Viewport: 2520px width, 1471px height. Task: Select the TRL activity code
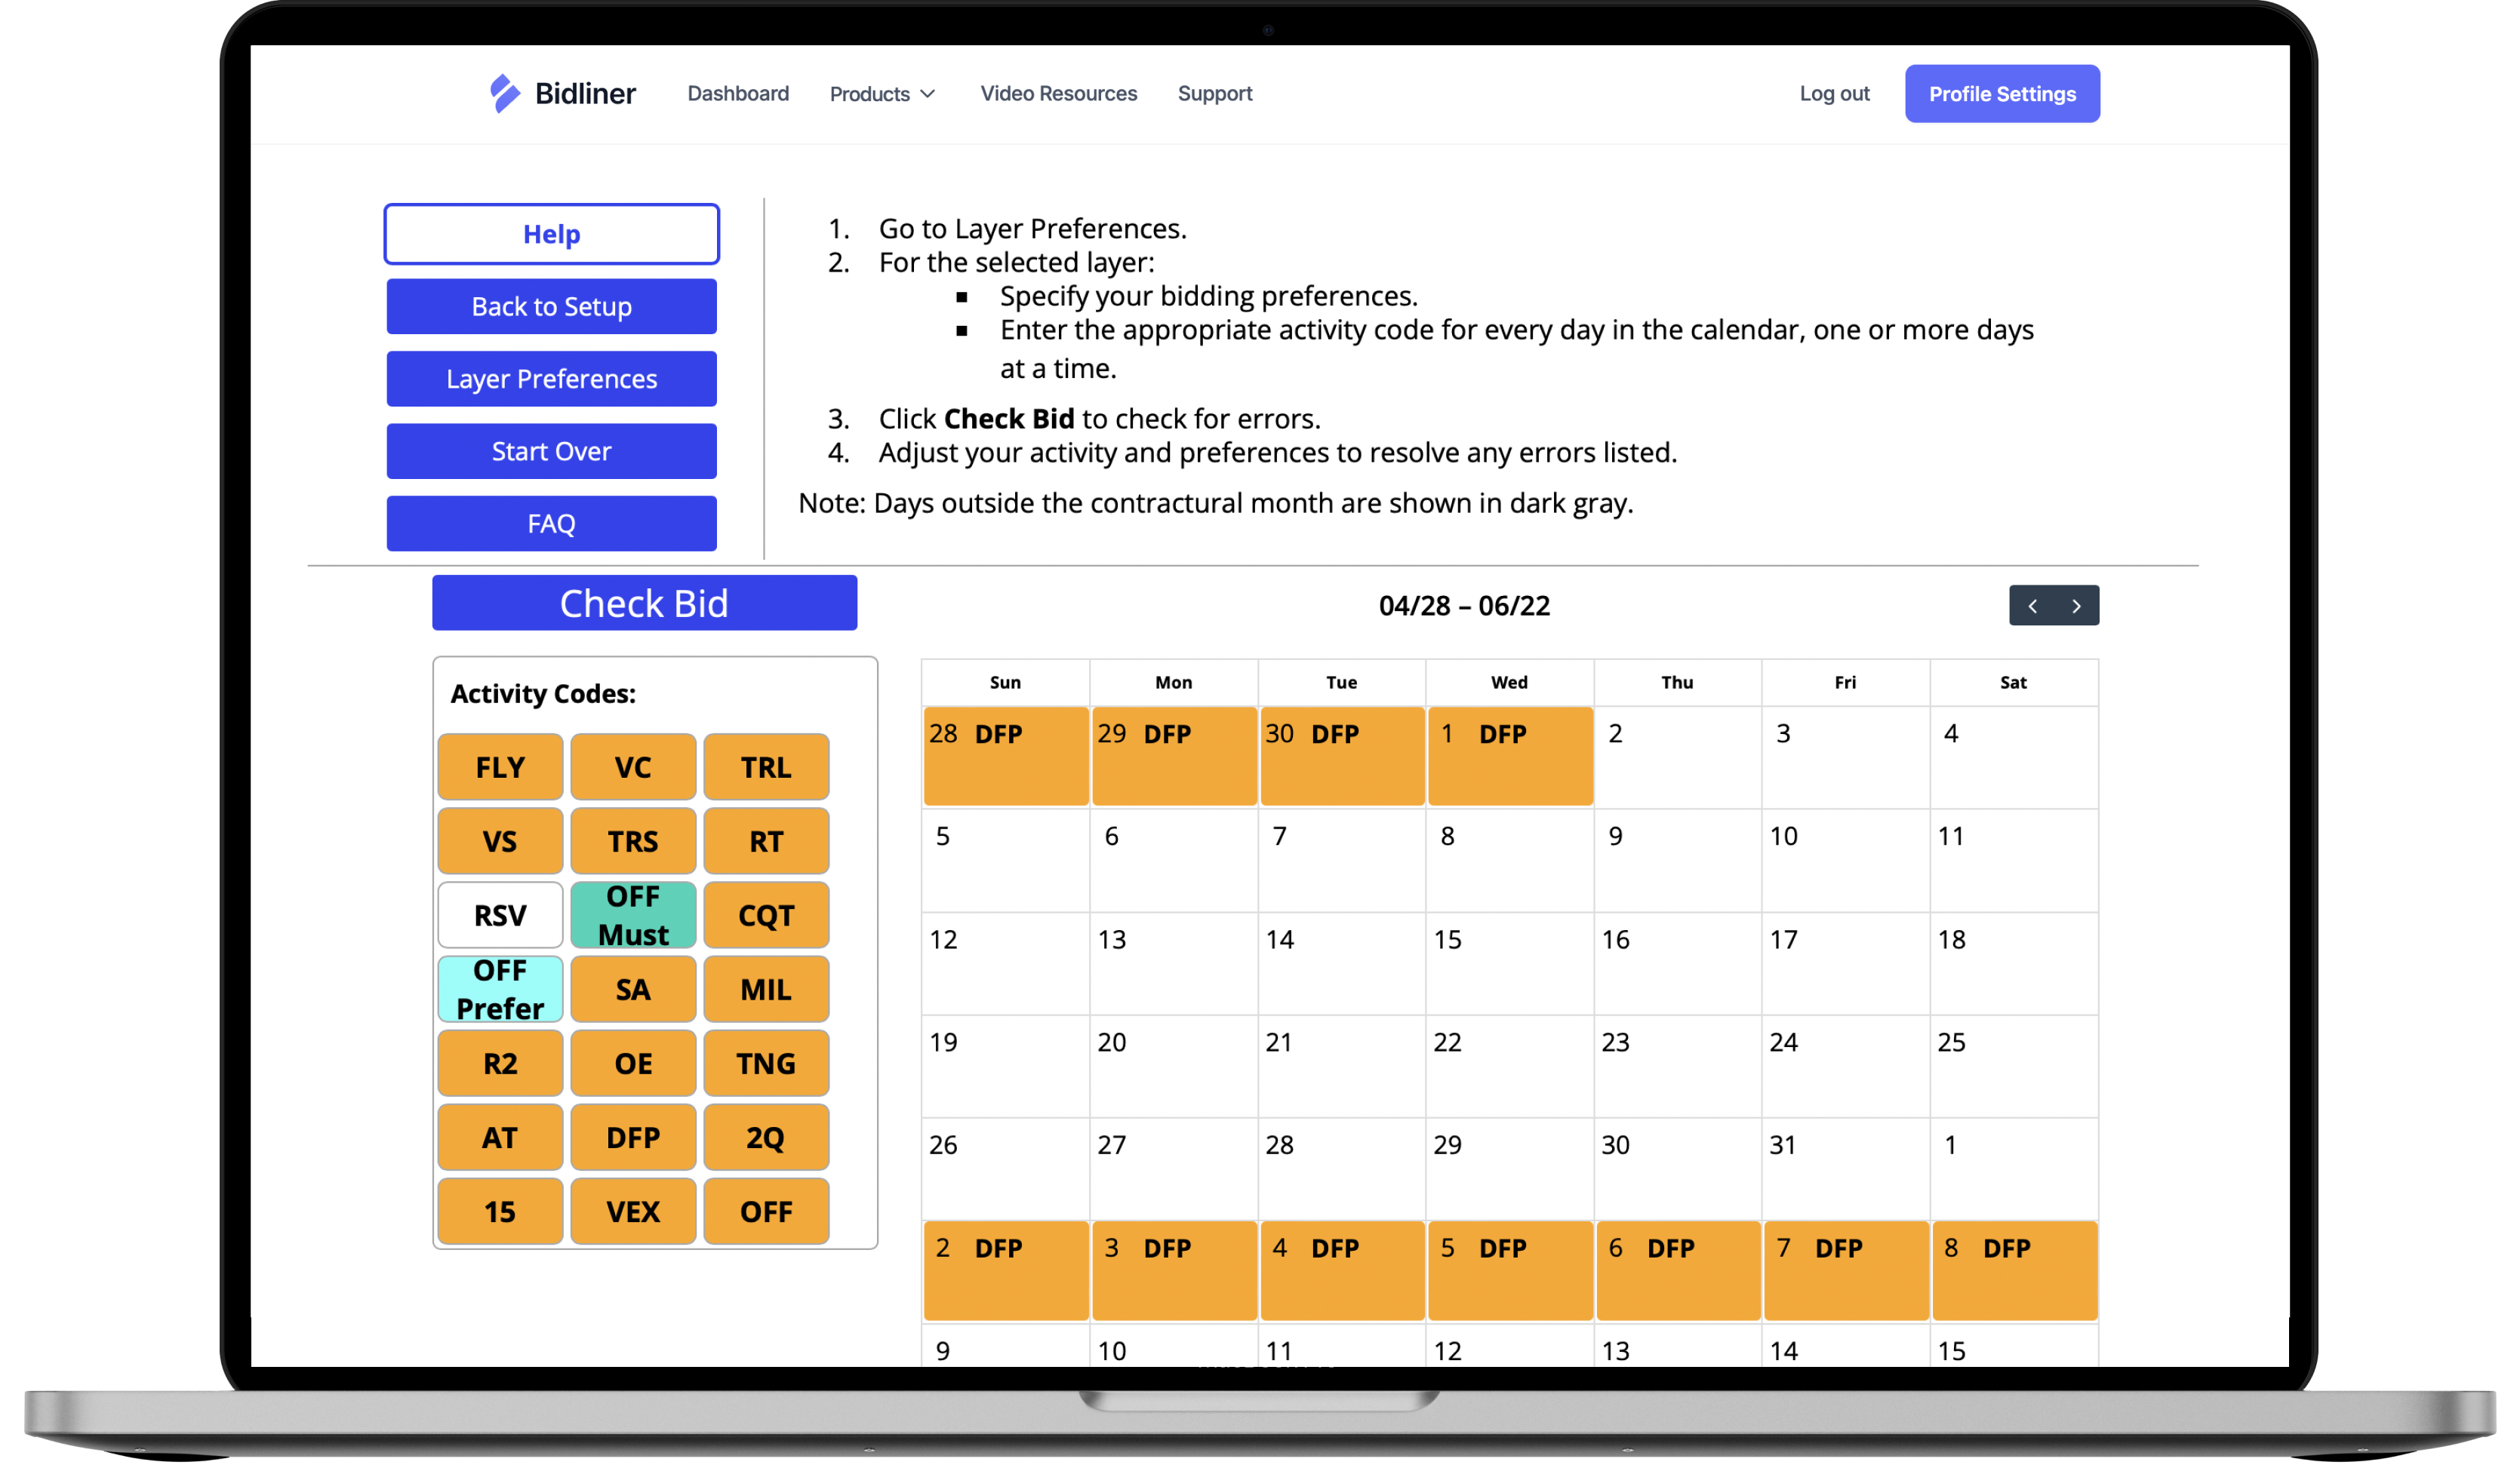(x=766, y=766)
